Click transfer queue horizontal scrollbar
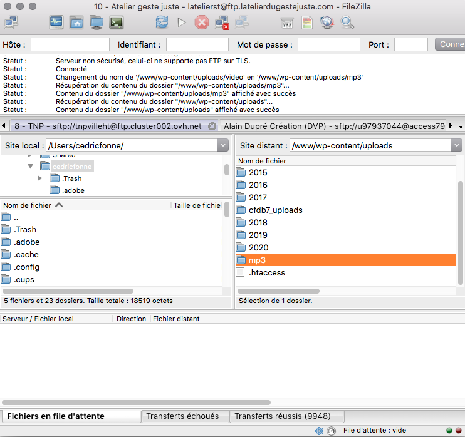Image resolution: width=465 pixels, height=437 pixels. 136,403
